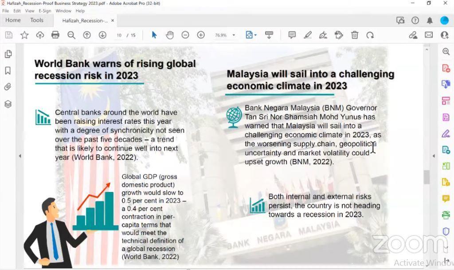Click the Save file icon
Viewport: 454px width, 270px height.
point(9,35)
